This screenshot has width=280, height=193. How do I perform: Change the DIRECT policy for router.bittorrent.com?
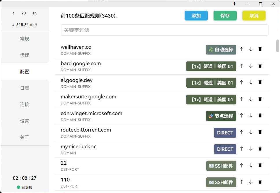tap(225, 133)
